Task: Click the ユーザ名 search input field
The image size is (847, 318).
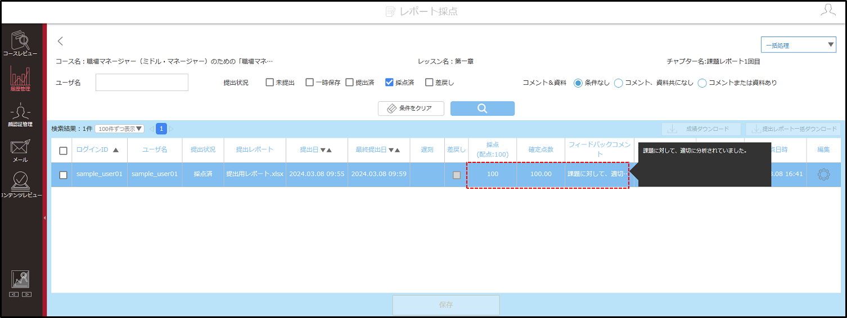Action: pyautogui.click(x=142, y=83)
